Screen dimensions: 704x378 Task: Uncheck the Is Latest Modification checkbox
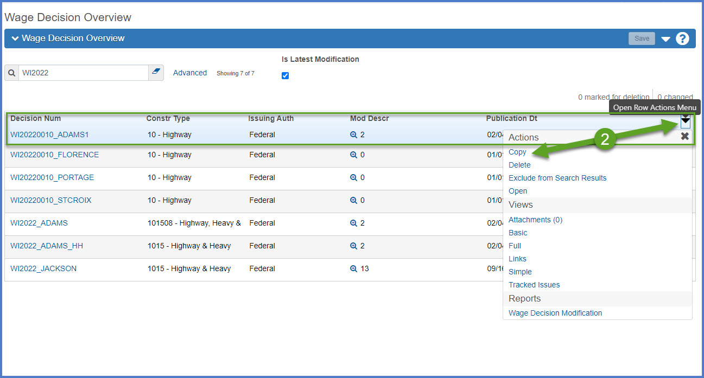285,75
